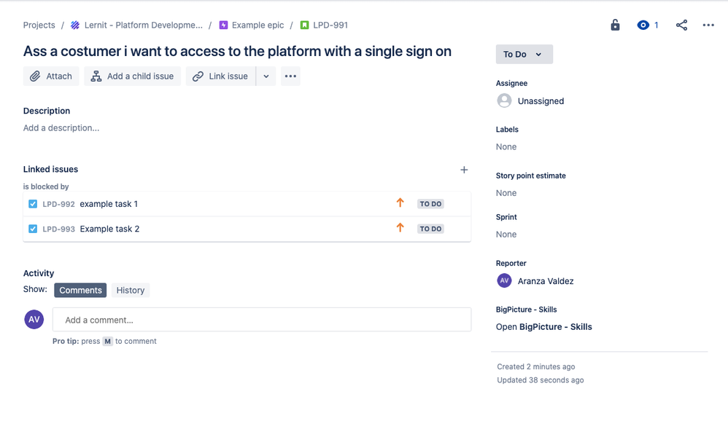Open the Example epic breadcrumb link
The width and height of the screenshot is (728, 429).
pyautogui.click(x=257, y=25)
